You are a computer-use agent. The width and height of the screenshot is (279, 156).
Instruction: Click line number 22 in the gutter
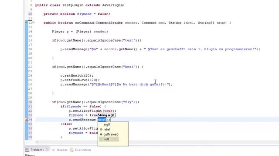(30, 67)
